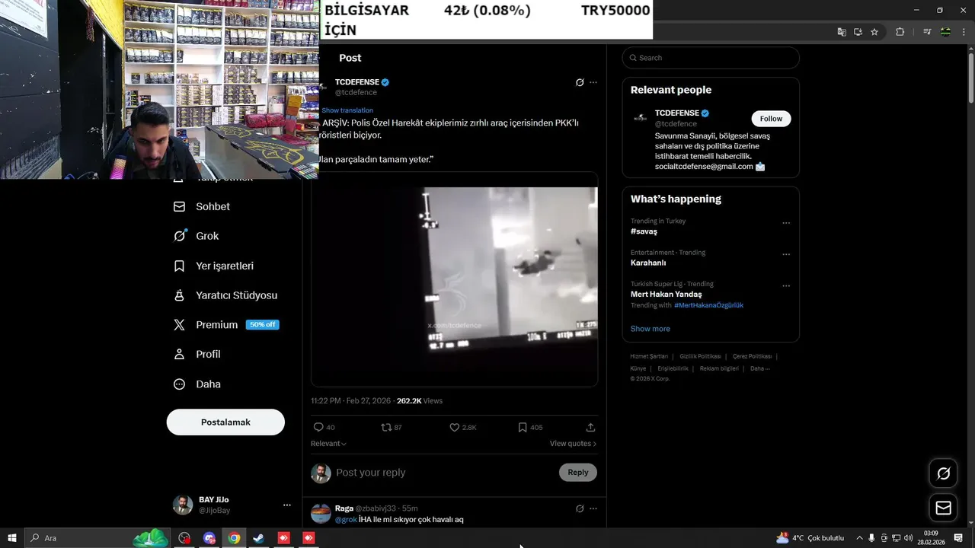Click the volume icon in system tray
Image resolution: width=975 pixels, height=548 pixels.
coord(908,538)
